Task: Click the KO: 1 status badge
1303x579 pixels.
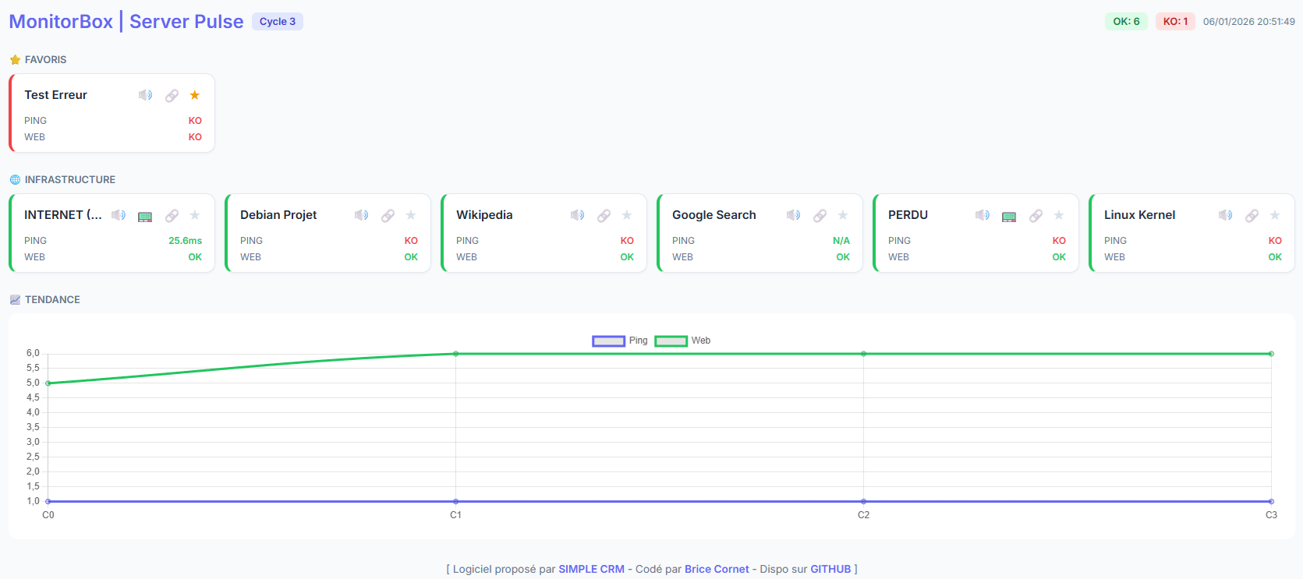Action: [x=1175, y=21]
